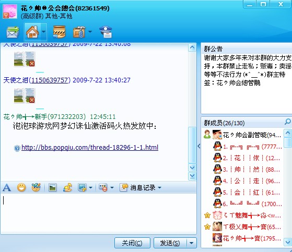Search group members magnifier icon
The image size is (292, 252).
coord(287,122)
